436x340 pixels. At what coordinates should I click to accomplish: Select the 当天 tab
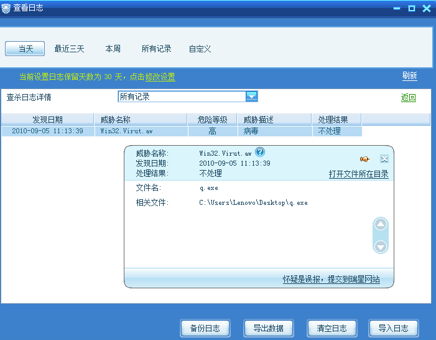[x=25, y=49]
